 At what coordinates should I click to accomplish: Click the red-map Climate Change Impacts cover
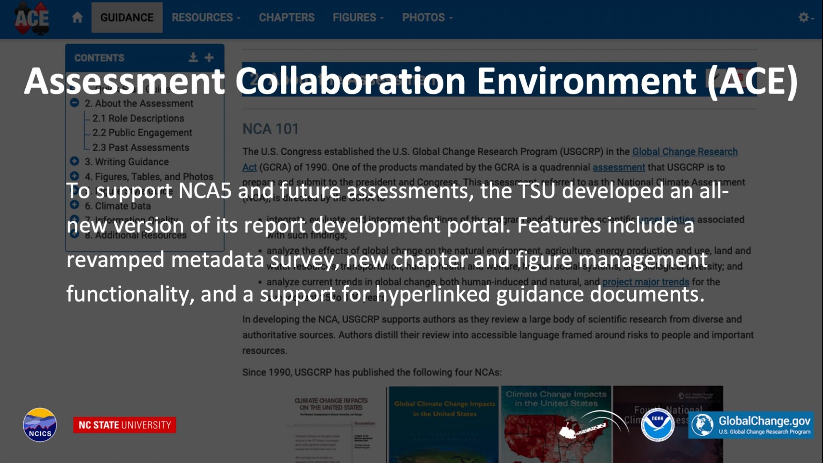click(556, 424)
